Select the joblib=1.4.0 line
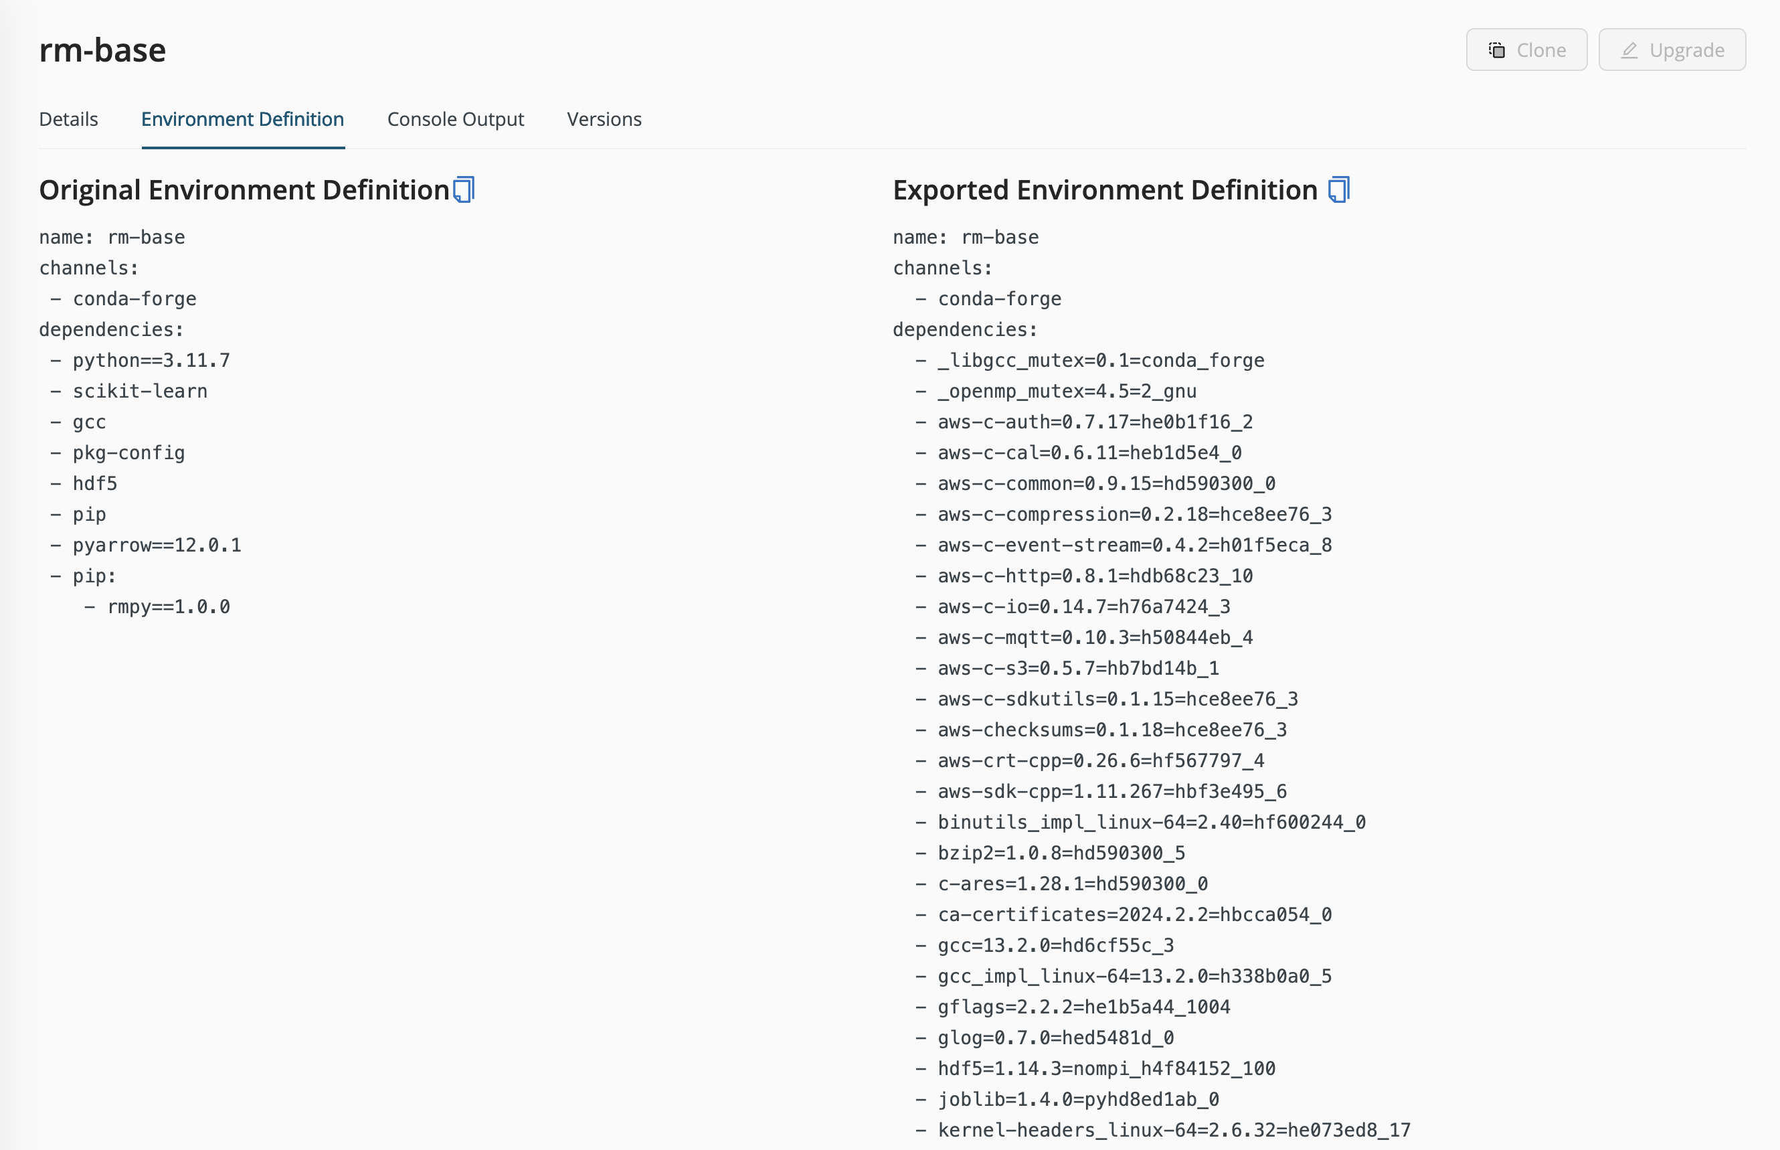This screenshot has height=1150, width=1780. [x=1067, y=1100]
